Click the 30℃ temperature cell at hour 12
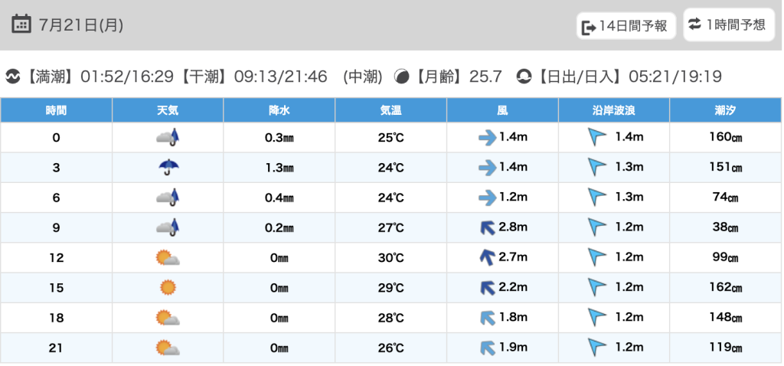This screenshot has height=366, width=784. click(x=391, y=258)
